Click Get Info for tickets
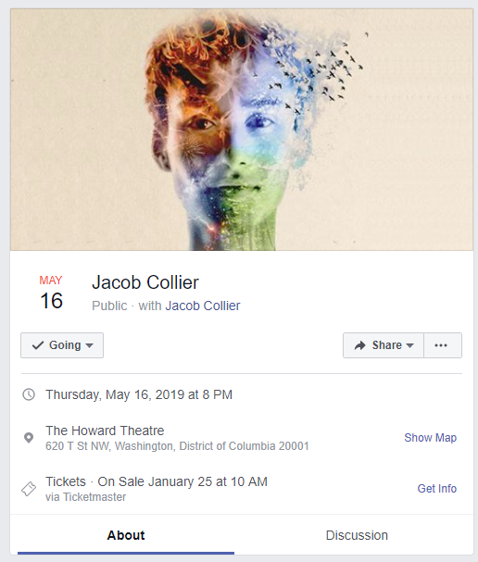The image size is (478, 562). tap(436, 489)
